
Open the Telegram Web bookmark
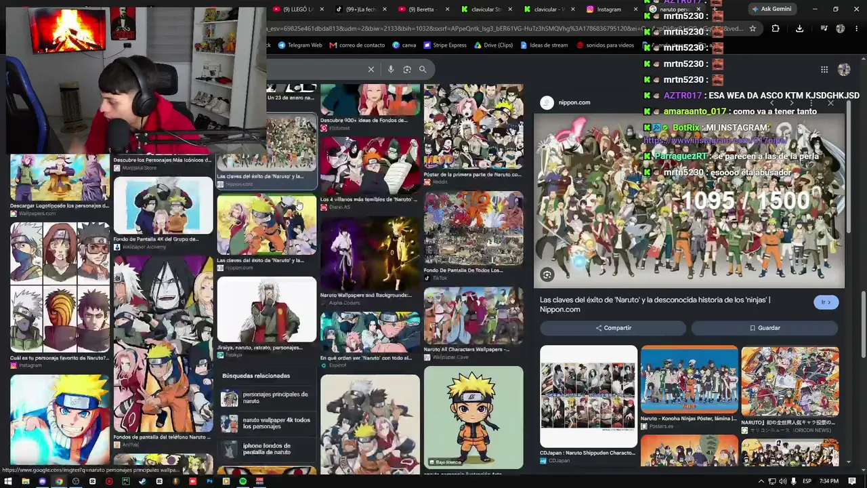point(300,45)
